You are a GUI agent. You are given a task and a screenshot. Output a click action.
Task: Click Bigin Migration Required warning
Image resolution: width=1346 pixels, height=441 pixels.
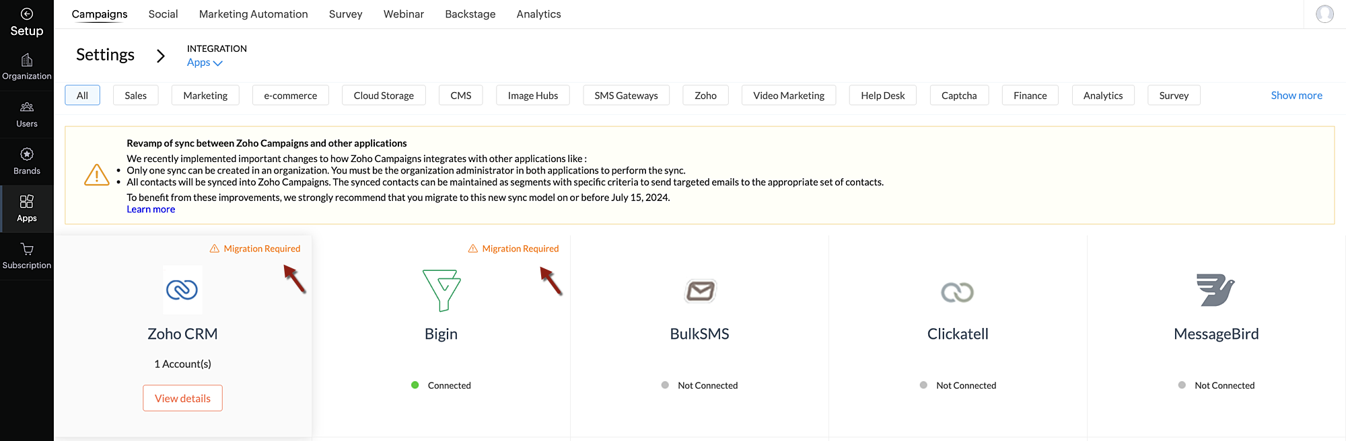[x=513, y=249]
